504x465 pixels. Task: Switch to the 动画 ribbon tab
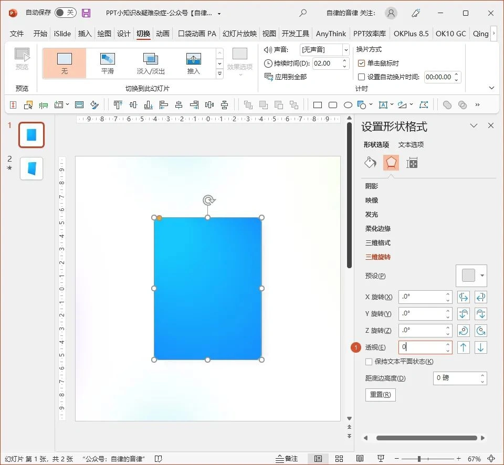click(x=162, y=34)
